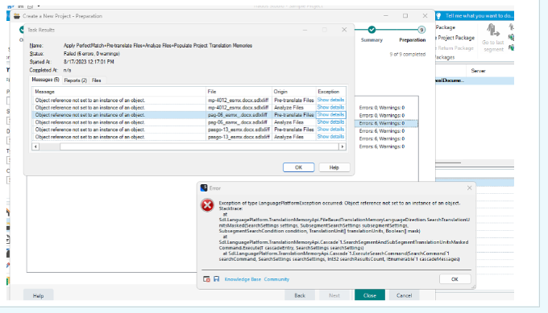Click the lightbulb Tell me icon
This screenshot has height=313, width=548.
tap(438, 16)
